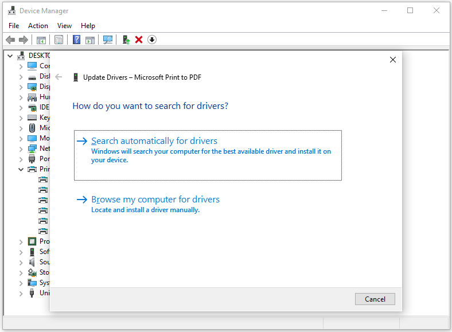Expand the Processors category chevron
The height and width of the screenshot is (332, 452).
click(21, 241)
